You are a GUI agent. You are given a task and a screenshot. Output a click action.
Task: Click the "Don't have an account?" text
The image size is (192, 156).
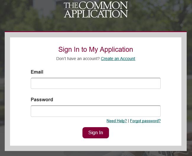click(78, 59)
